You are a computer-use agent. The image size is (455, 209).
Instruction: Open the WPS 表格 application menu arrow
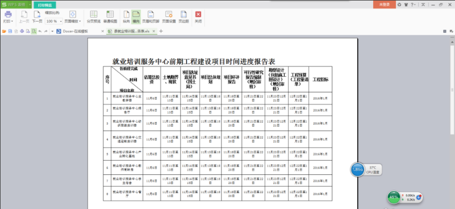(30, 5)
